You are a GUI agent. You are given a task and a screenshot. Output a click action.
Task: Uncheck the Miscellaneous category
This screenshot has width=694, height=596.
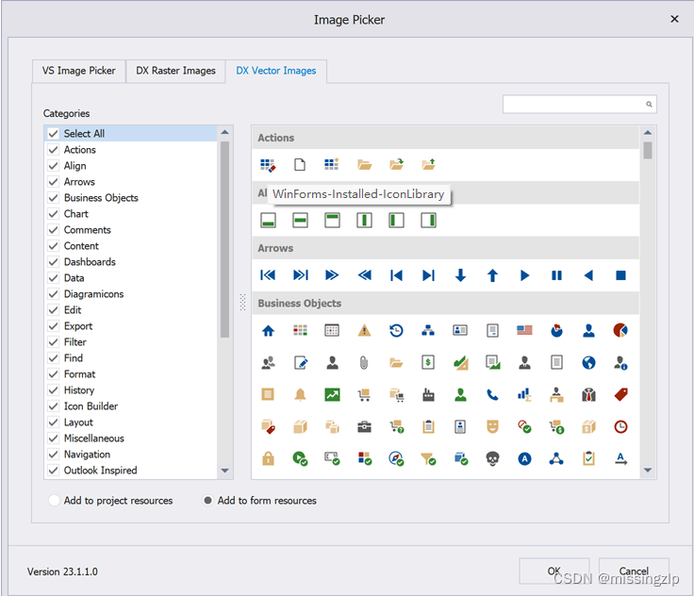coord(53,439)
